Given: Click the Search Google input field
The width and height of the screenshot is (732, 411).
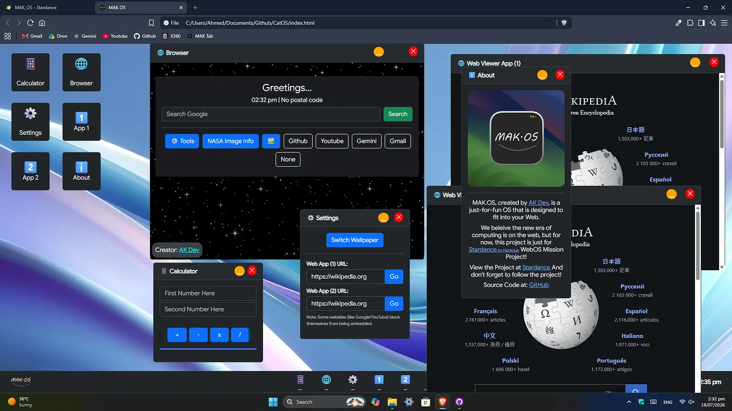Looking at the screenshot, I should 271,114.
